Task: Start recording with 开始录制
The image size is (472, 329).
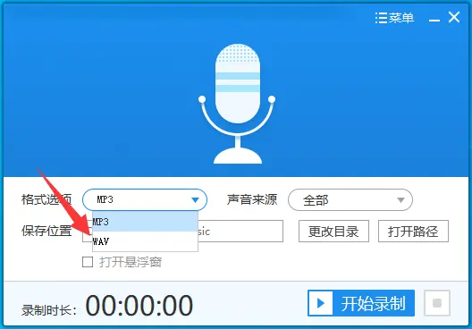Action: coord(361,303)
